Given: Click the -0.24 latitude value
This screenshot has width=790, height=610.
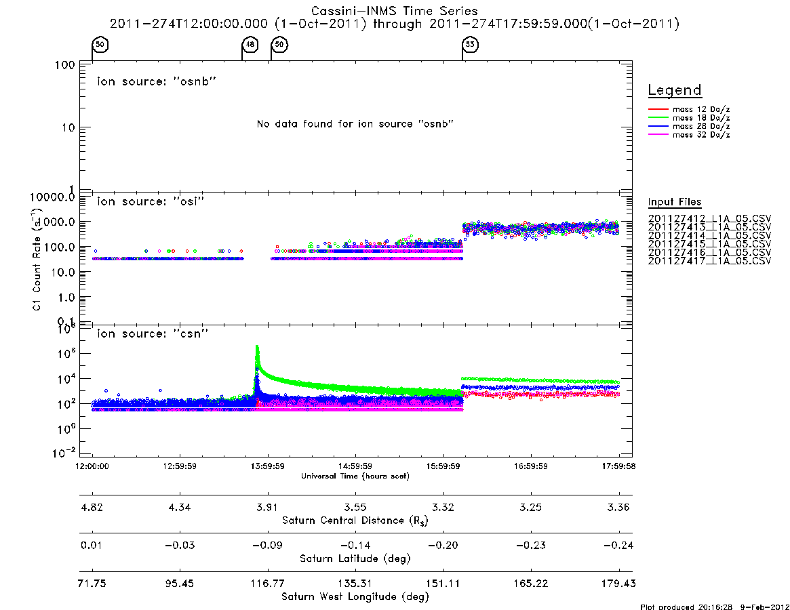Looking at the screenshot, I should 618,546.
